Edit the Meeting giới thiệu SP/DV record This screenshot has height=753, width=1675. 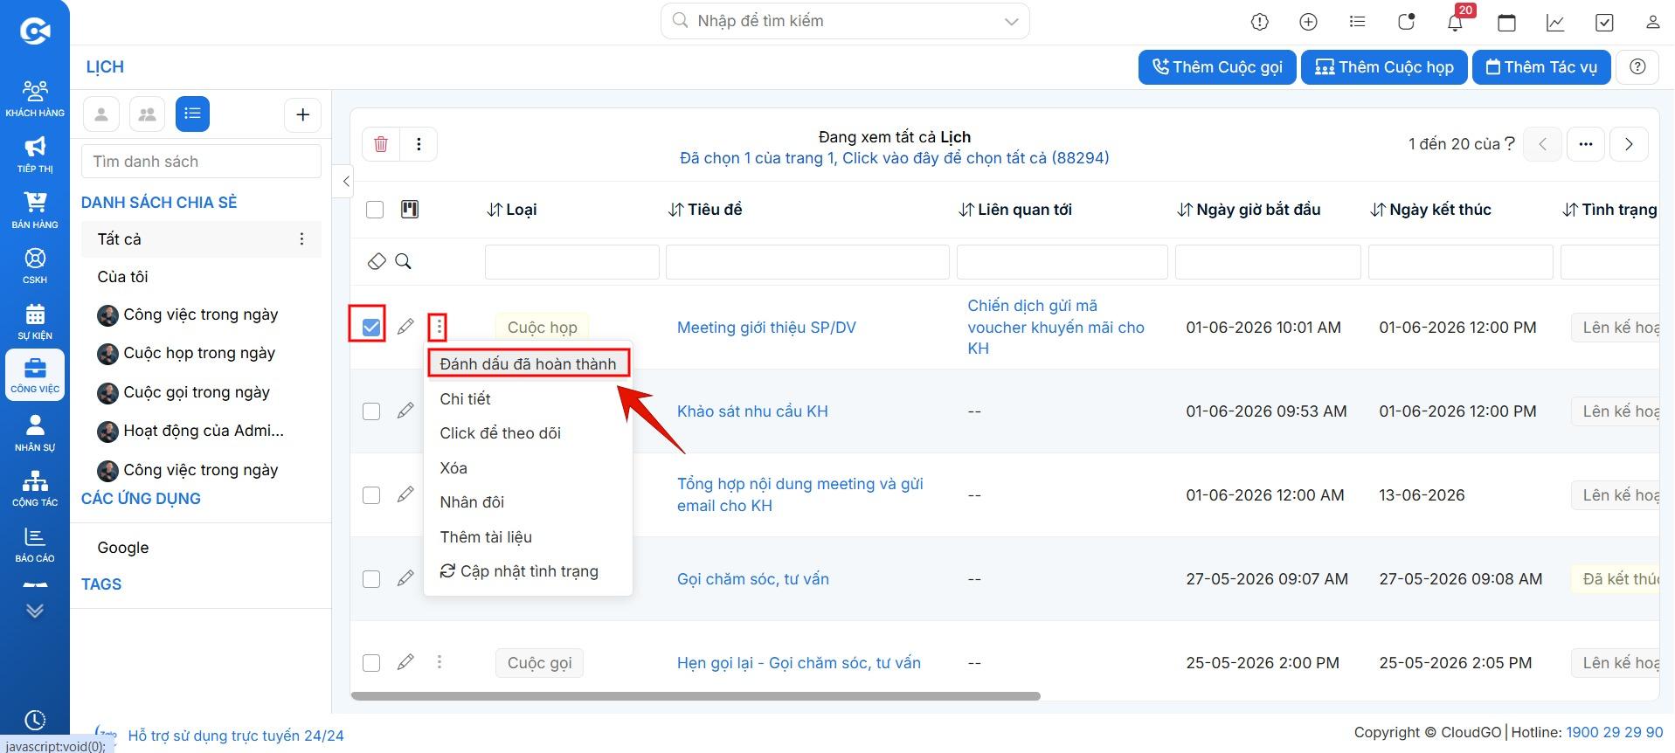pyautogui.click(x=405, y=327)
